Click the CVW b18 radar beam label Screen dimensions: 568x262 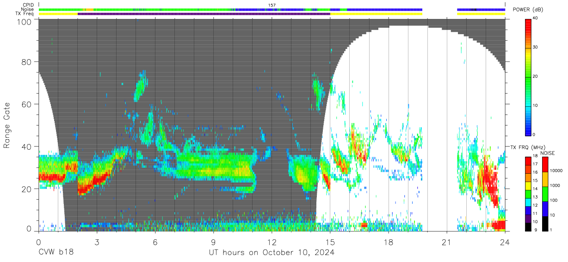(56, 253)
